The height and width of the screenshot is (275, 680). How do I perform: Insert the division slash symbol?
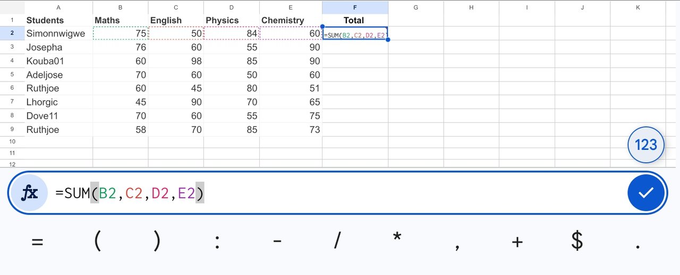337,242
